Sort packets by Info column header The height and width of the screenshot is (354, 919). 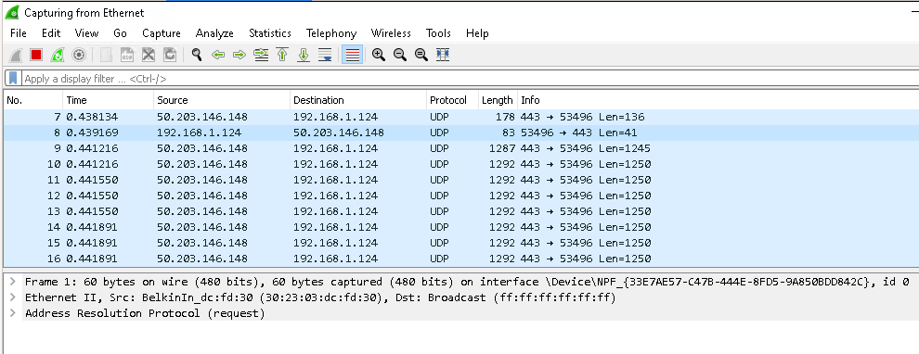click(x=718, y=100)
